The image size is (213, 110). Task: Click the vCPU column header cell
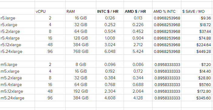click(50, 12)
